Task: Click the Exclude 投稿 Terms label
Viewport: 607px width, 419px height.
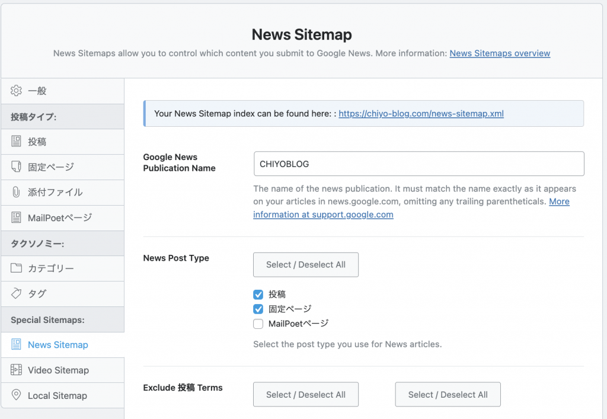Action: click(x=183, y=388)
